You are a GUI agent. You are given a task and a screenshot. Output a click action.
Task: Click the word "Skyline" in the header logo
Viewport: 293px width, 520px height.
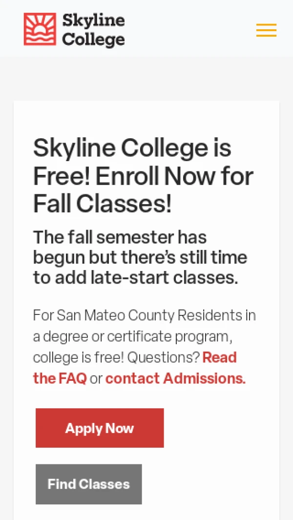point(93,21)
